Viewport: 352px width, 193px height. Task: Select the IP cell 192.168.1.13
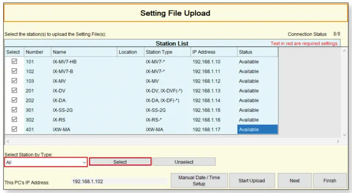pyautogui.click(x=214, y=91)
